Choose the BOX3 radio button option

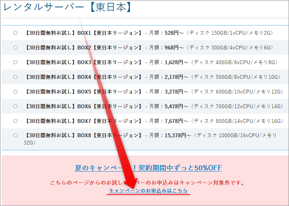point(15,62)
